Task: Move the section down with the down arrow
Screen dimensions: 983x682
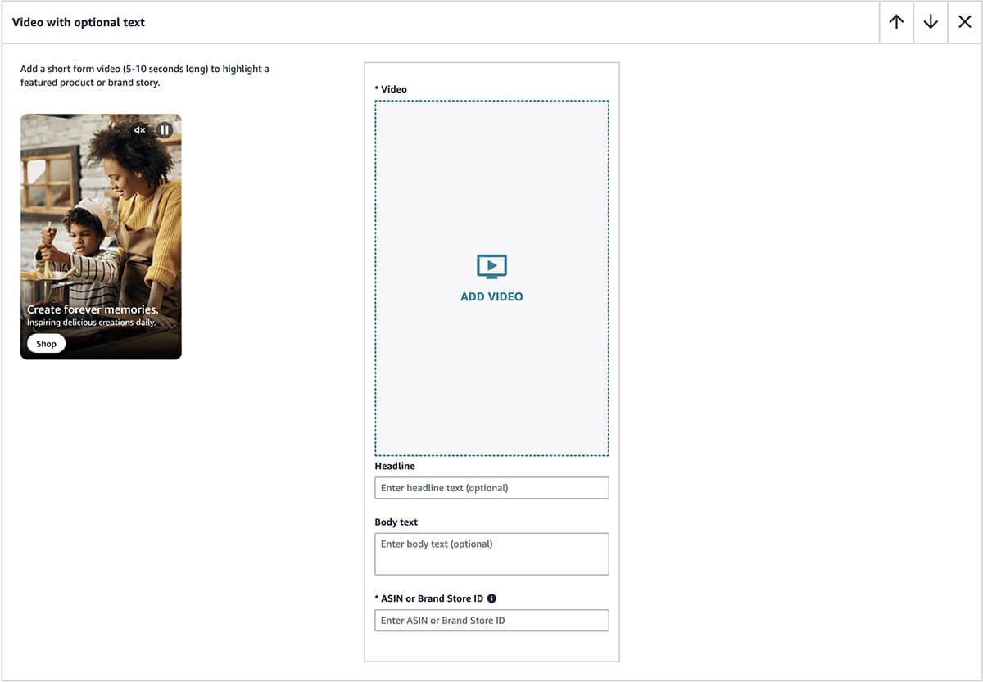Action: click(x=930, y=22)
